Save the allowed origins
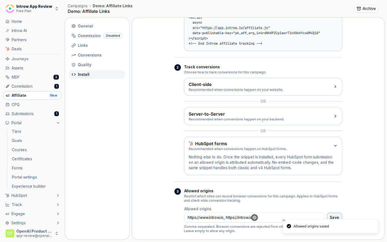The image size is (387, 242). click(334, 217)
